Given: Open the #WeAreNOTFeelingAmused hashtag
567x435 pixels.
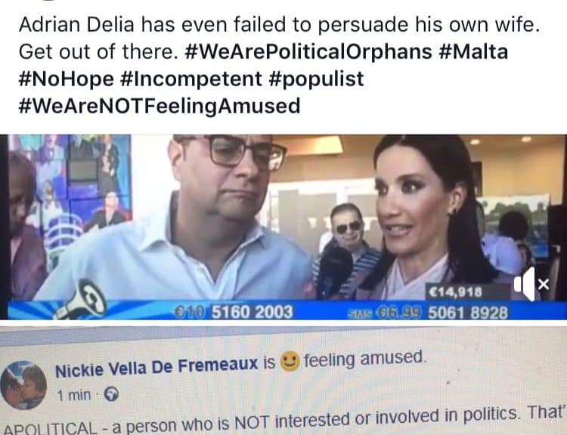Looking at the screenshot, I should (159, 106).
